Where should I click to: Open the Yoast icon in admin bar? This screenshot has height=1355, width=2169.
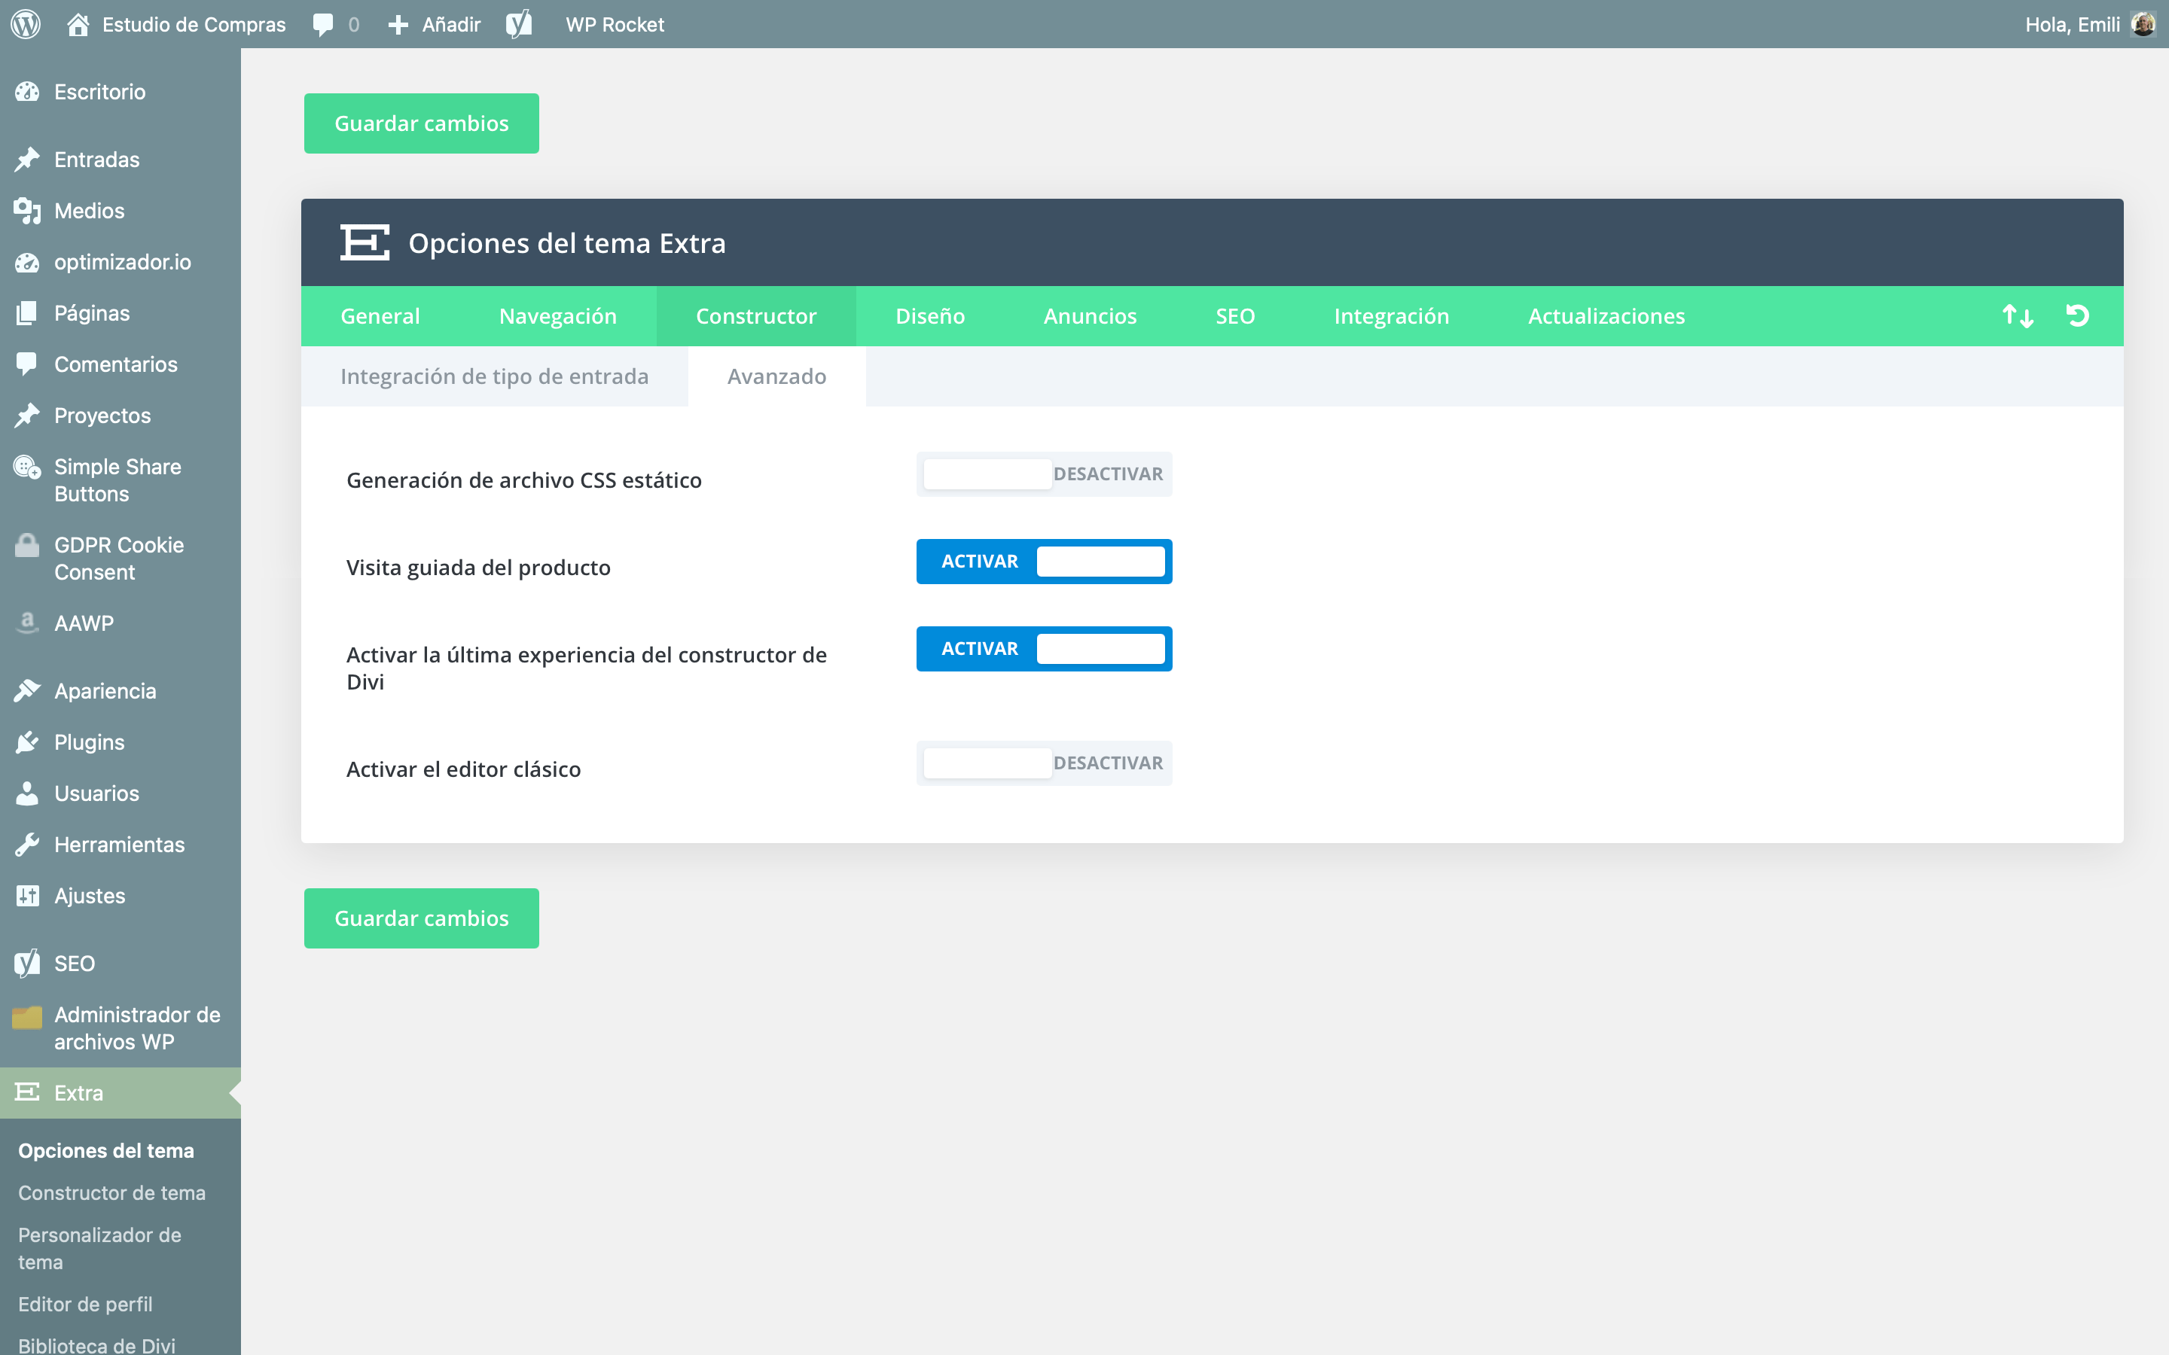pyautogui.click(x=519, y=24)
